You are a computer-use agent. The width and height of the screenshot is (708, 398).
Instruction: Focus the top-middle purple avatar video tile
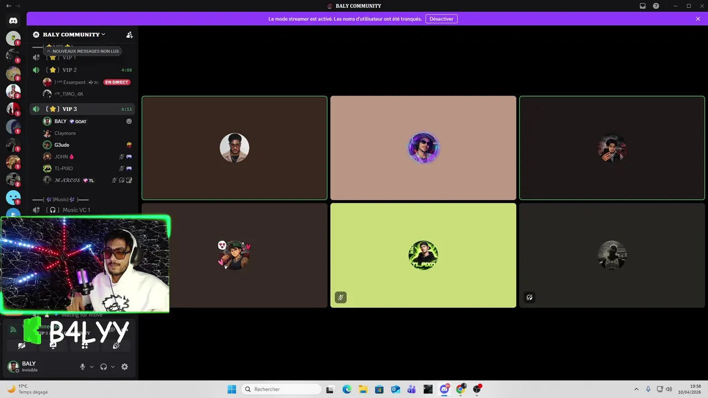point(423,148)
